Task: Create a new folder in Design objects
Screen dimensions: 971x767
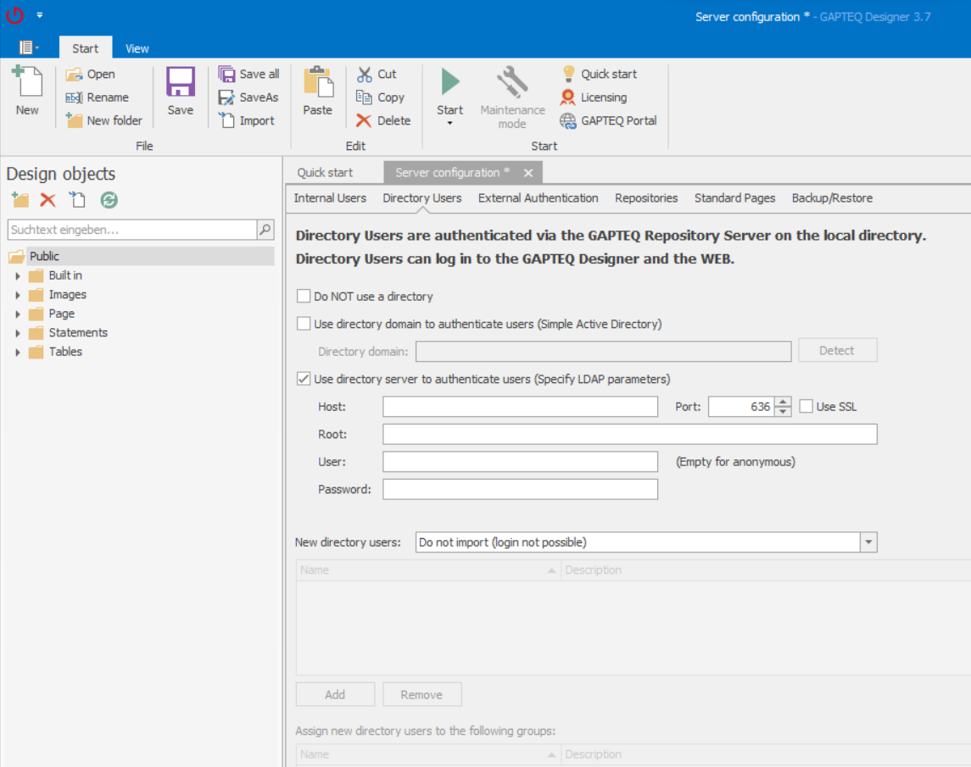Action: pos(19,201)
